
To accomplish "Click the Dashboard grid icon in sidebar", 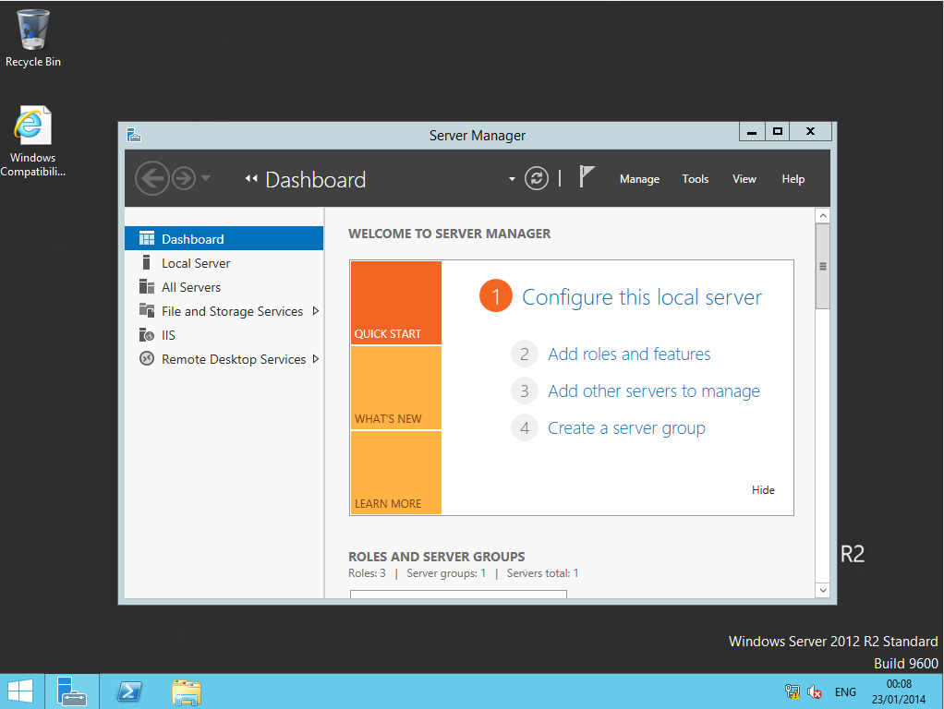I will point(146,239).
